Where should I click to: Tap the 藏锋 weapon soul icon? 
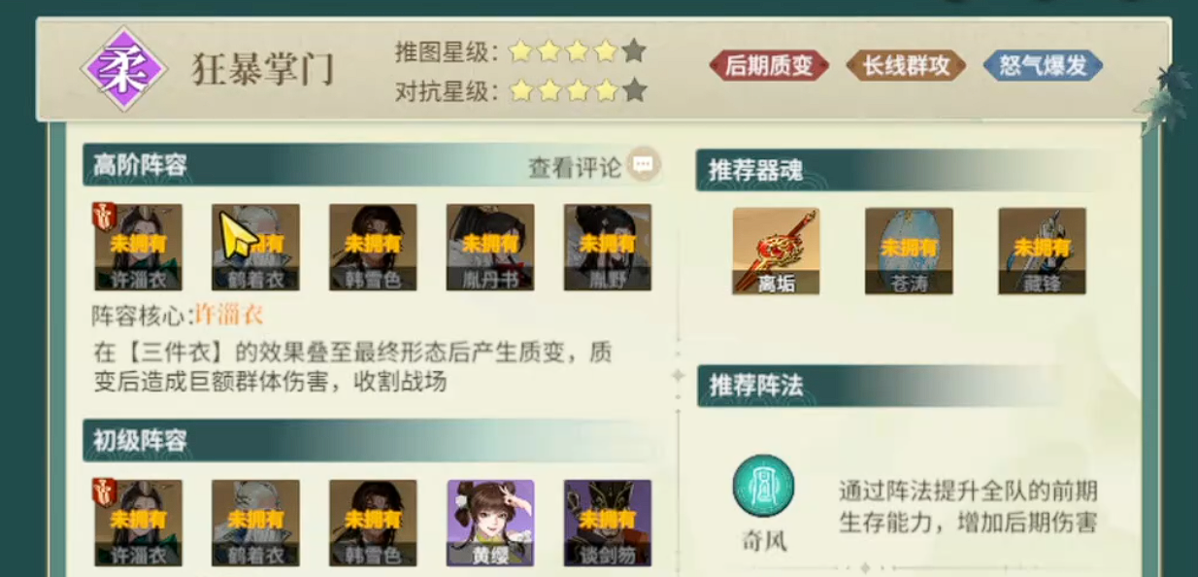pyautogui.click(x=1042, y=251)
